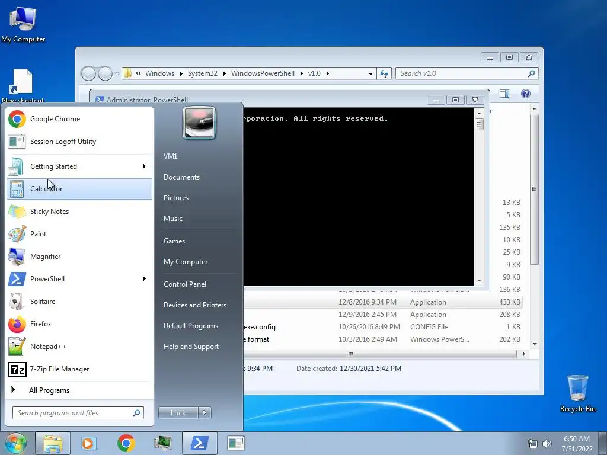Screen dimensions: 607x455
Task: Expand arrow after System32 breadcrumb
Action: (x=224, y=73)
